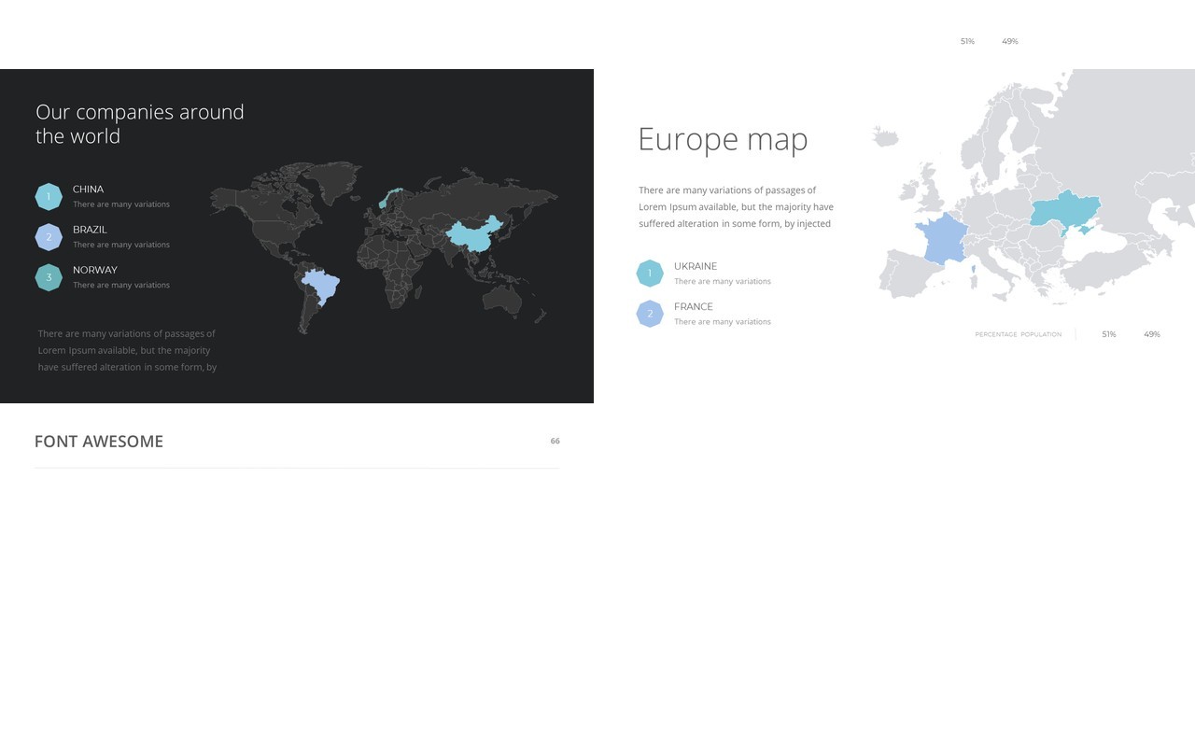Click the subtitle under NORWAY
1195x745 pixels.
pos(121,285)
